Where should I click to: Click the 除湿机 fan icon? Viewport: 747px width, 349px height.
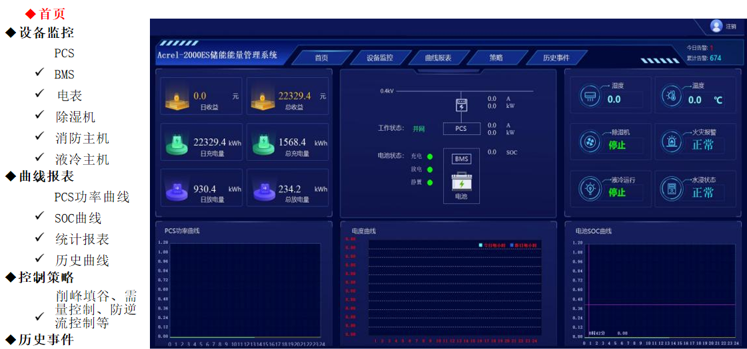tap(590, 142)
